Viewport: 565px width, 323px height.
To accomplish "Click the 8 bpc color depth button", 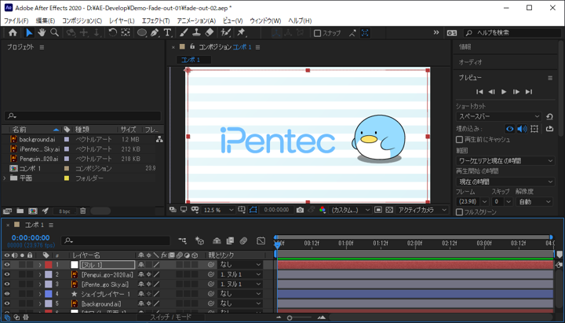I will point(64,211).
